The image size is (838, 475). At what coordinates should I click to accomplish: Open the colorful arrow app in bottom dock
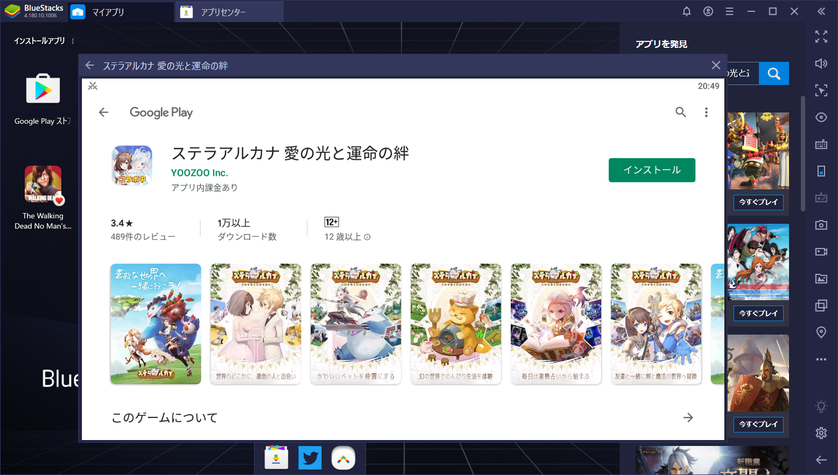tap(343, 458)
